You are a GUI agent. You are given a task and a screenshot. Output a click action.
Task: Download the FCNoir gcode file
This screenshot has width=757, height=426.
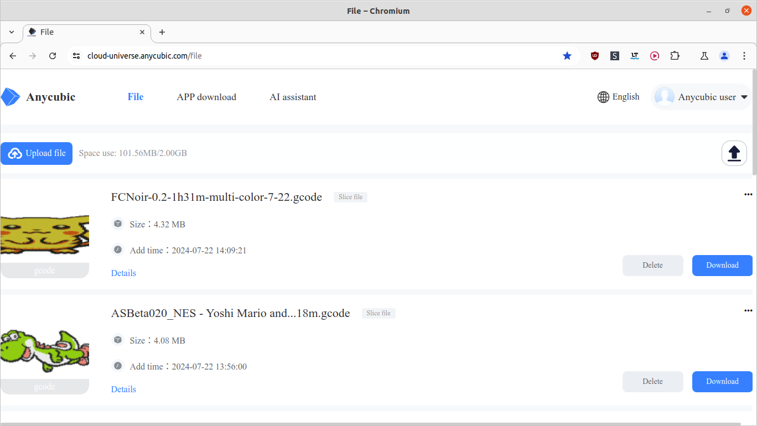coord(722,266)
